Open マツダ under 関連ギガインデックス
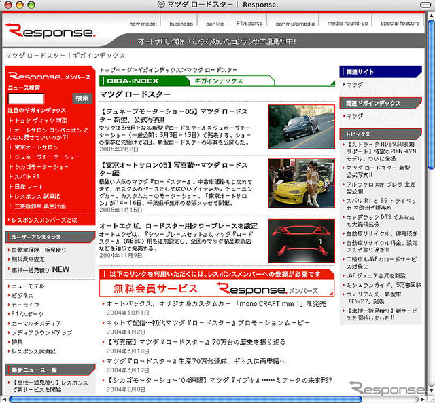 [x=354, y=116]
